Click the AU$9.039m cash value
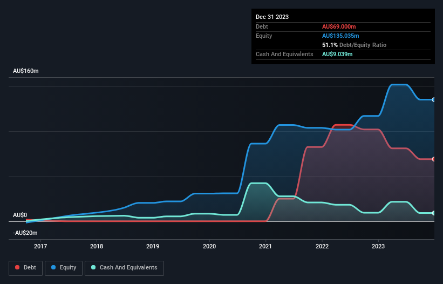443x284 pixels. (x=337, y=54)
